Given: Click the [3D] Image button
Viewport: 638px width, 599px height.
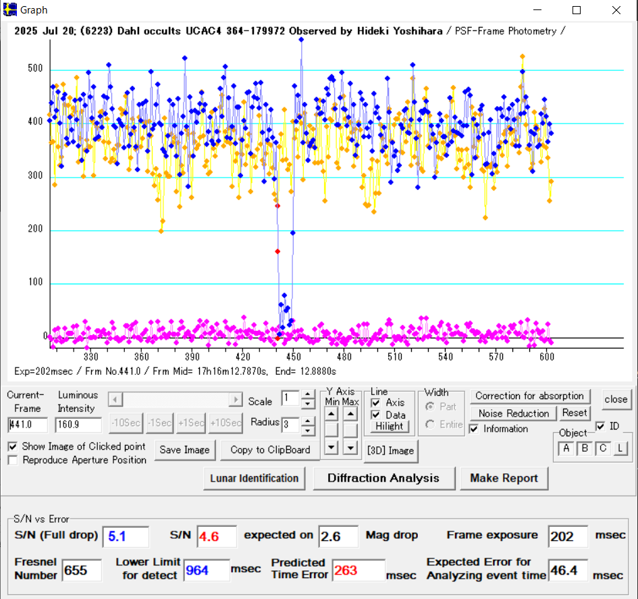Looking at the screenshot, I should pyautogui.click(x=390, y=451).
